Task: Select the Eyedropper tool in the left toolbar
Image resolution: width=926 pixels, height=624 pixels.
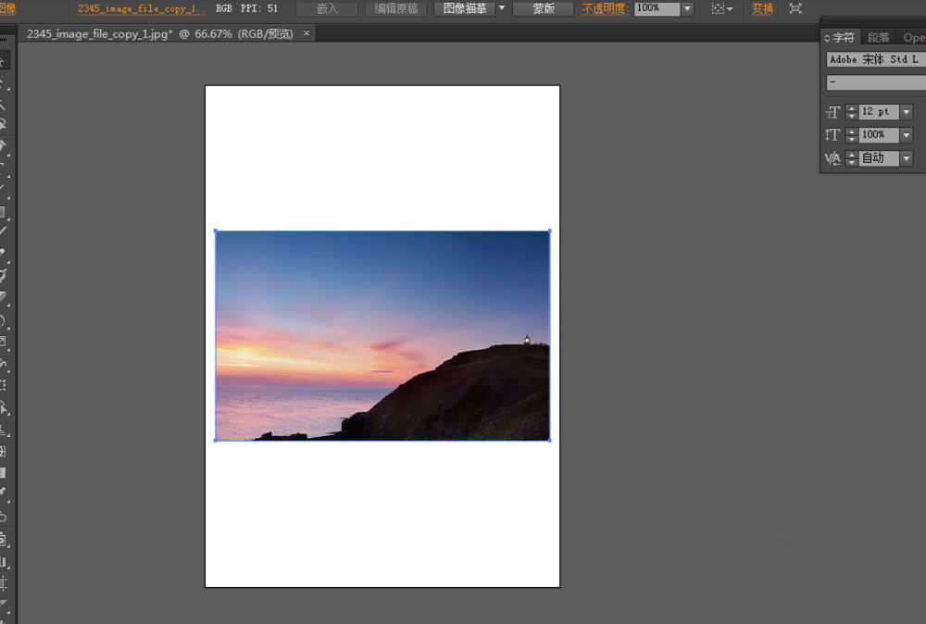Action: 4,491
